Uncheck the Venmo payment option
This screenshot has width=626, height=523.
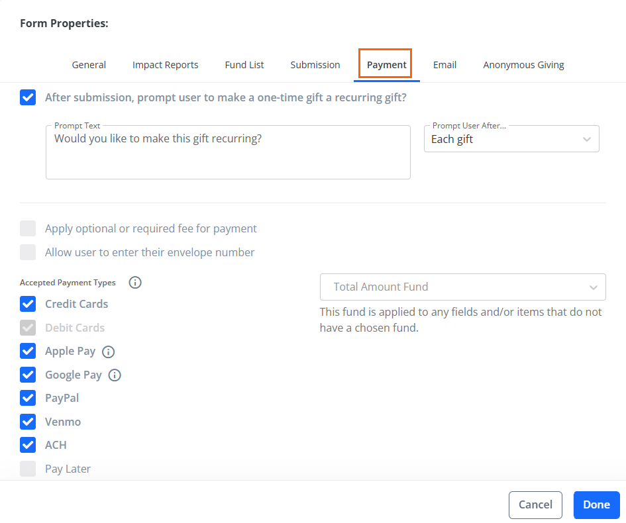[x=28, y=422]
